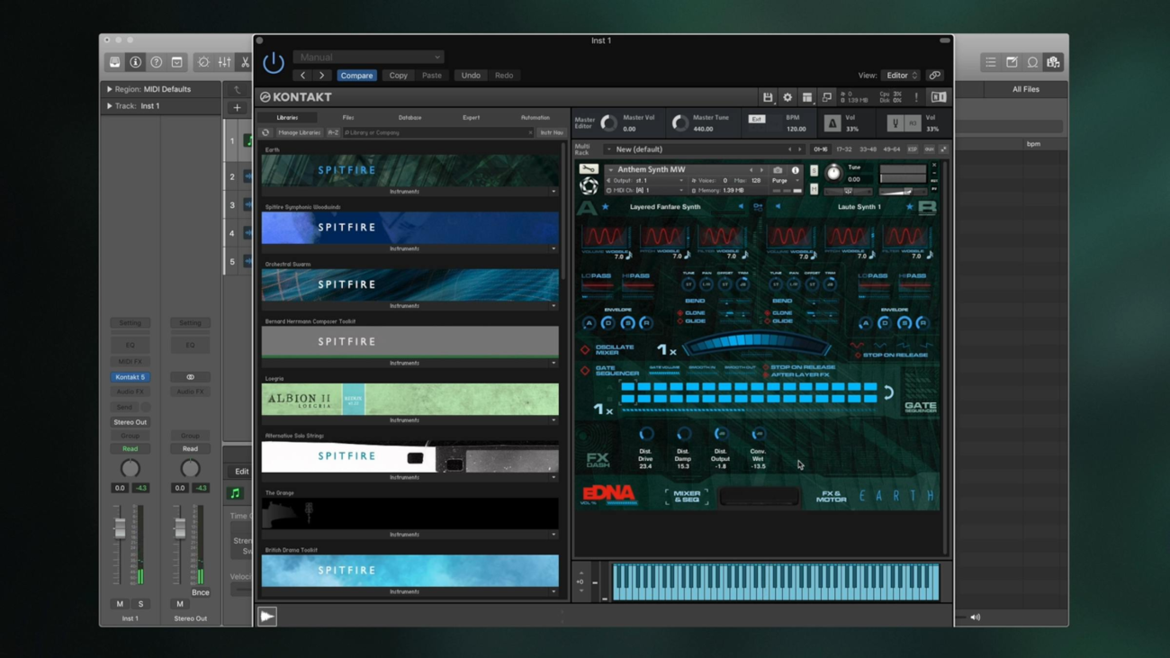Expand the Region: MIDI Defaults section
The height and width of the screenshot is (658, 1170).
(x=110, y=89)
